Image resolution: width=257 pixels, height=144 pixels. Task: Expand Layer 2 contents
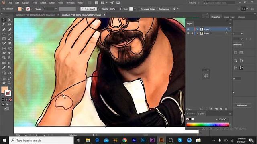tap(197, 29)
